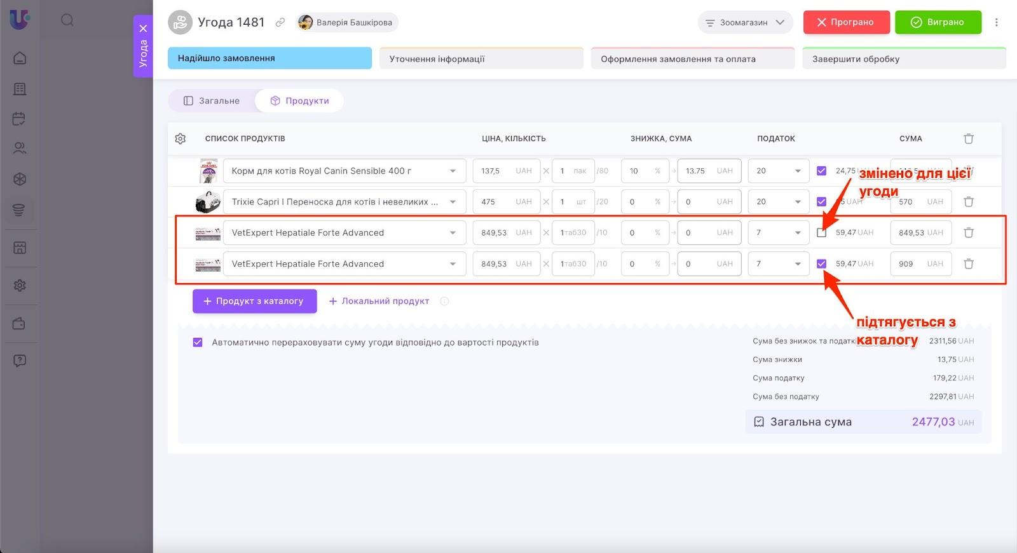The width and height of the screenshot is (1017, 553).
Task: Open the wallet sidebar icon
Action: coord(20,324)
